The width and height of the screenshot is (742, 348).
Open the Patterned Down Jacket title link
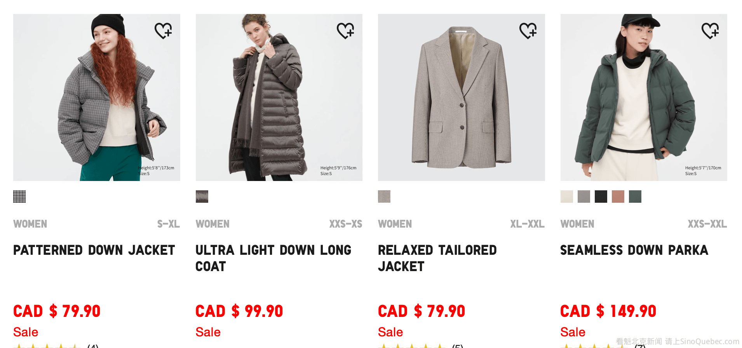(x=94, y=250)
